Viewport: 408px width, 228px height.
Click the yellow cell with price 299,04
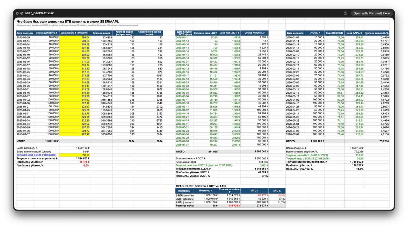pyautogui.click(x=75, y=37)
